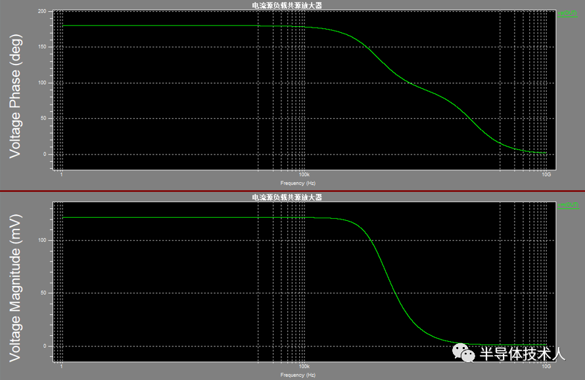The width and height of the screenshot is (585, 380).
Task: Click the 100k frequency tick under magnitude plot
Action: coord(304,367)
